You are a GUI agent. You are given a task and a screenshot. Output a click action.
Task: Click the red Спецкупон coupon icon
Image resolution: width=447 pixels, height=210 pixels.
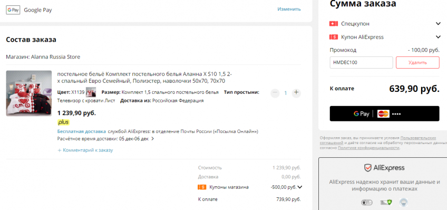[x=334, y=24]
